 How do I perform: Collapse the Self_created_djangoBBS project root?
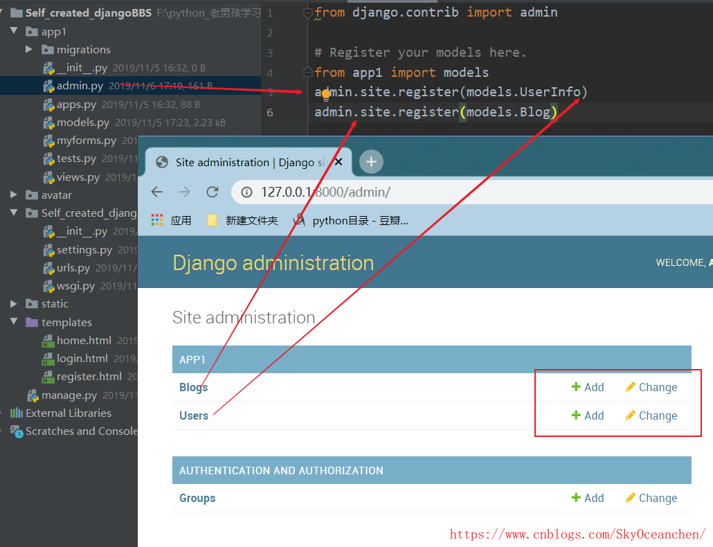1,12
